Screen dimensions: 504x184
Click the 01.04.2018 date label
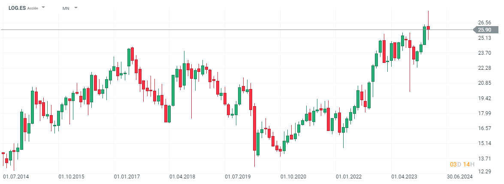[x=182, y=176]
